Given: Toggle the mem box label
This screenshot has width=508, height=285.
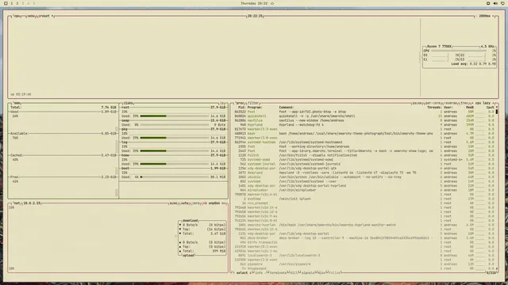Looking at the screenshot, I should [17, 103].
